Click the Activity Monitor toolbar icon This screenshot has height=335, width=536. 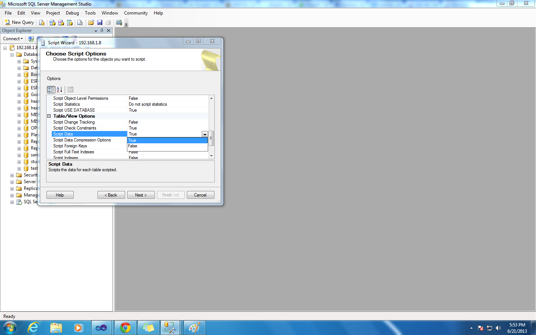pyautogui.click(x=119, y=22)
